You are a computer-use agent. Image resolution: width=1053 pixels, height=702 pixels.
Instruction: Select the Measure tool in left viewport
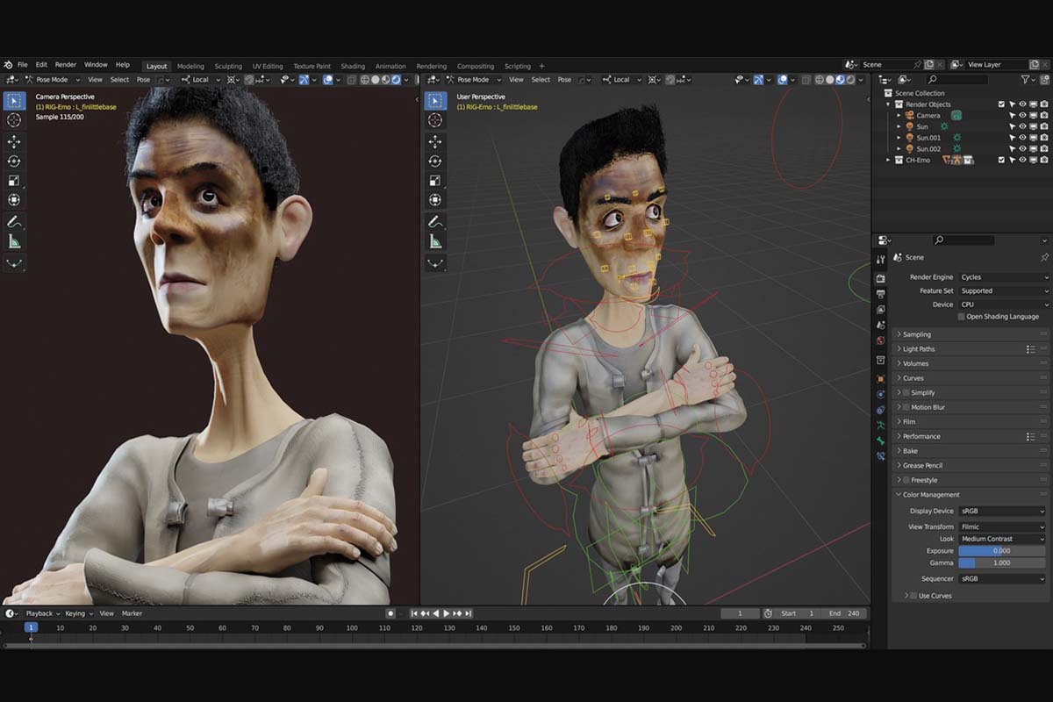14,241
